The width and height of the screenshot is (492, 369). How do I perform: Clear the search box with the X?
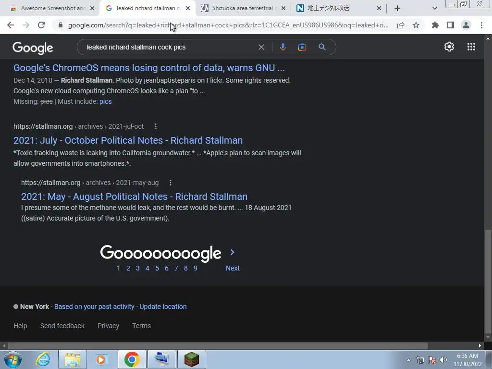[261, 47]
